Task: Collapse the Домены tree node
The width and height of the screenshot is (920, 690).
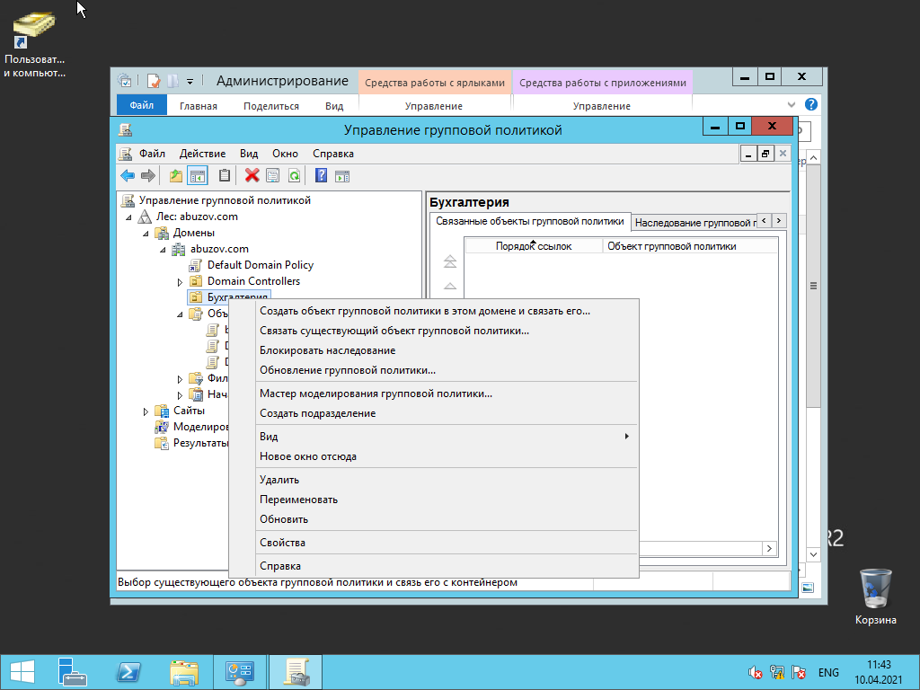Action: pos(145,234)
